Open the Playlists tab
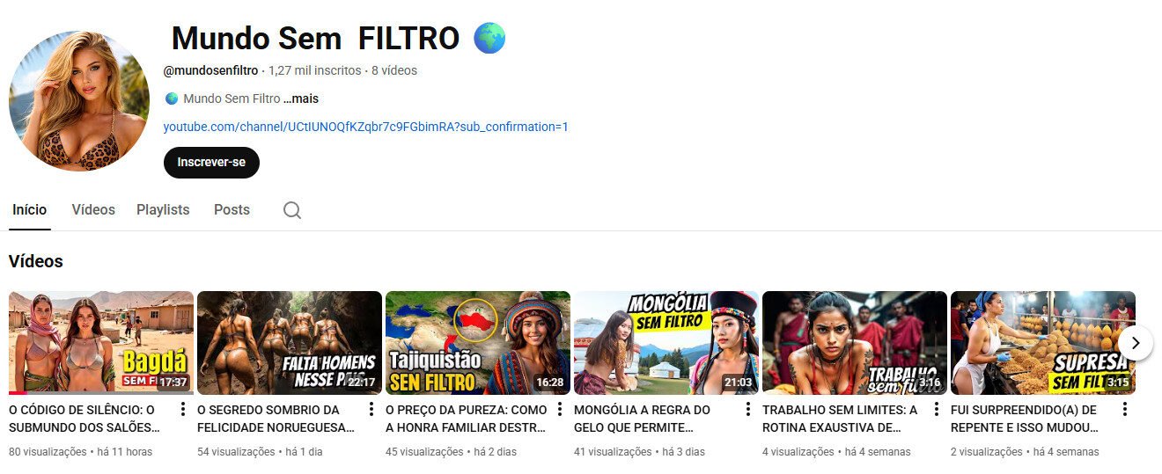The height and width of the screenshot is (474, 1162). pos(163,209)
